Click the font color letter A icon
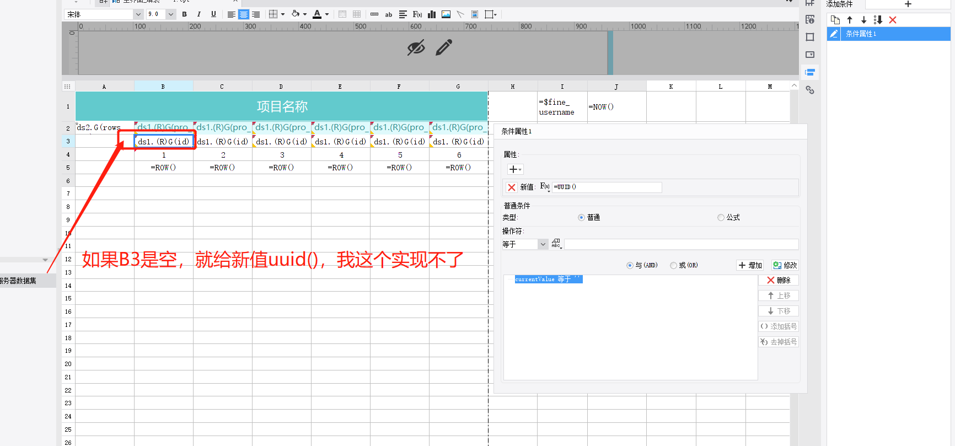The height and width of the screenshot is (446, 955). point(317,14)
